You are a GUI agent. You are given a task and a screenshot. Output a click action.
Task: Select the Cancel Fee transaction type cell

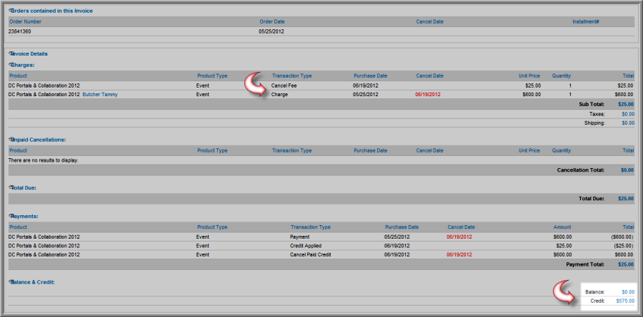(284, 86)
